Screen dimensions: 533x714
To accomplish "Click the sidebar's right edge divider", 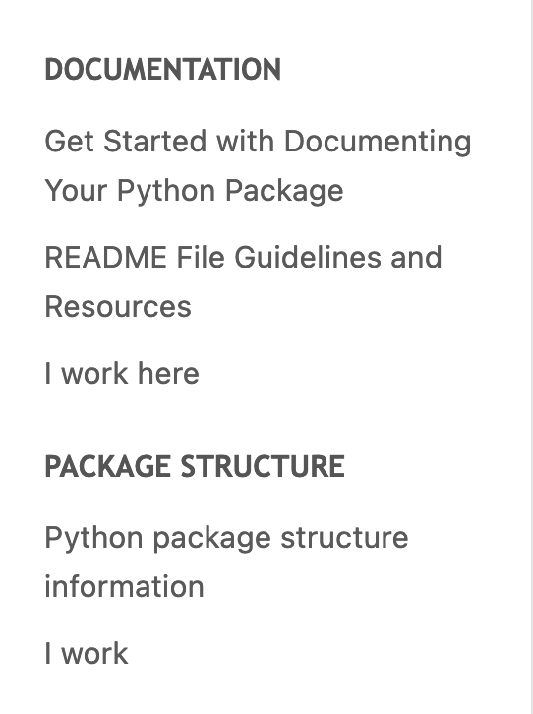I will coord(531,357).
